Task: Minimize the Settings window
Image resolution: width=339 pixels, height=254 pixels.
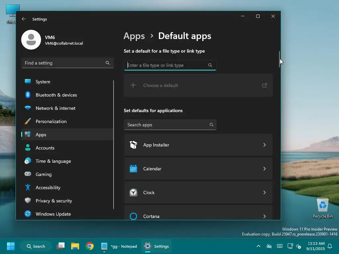Action: point(243,16)
